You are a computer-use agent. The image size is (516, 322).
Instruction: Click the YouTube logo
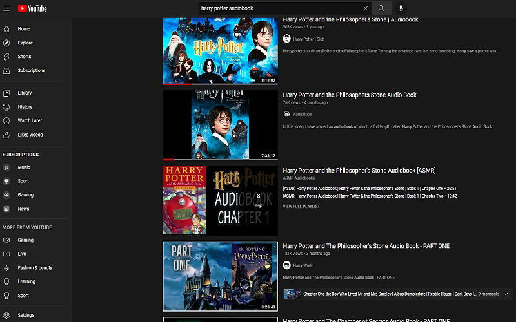(32, 8)
